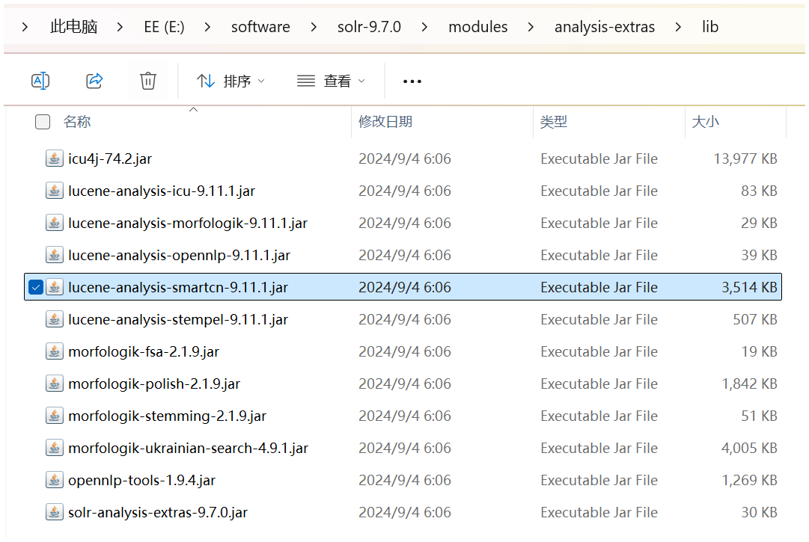Uncheck the lucene-analysis-smartcn-9.11.1.jar checkbox
This screenshot has height=542, width=809.
(x=35, y=287)
